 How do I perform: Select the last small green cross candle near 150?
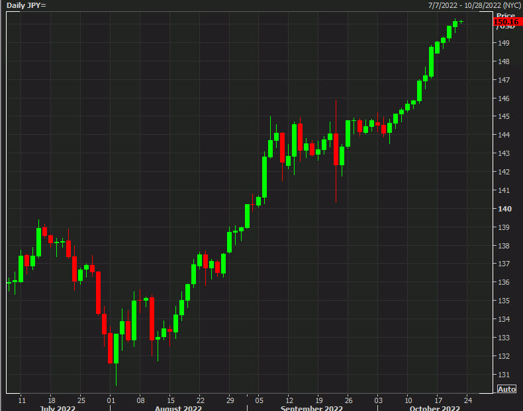pos(461,22)
